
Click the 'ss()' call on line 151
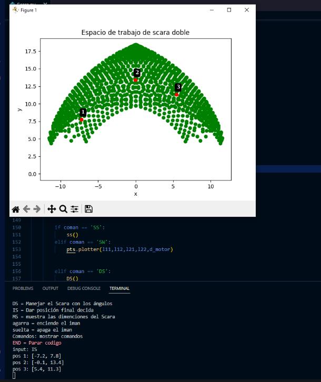73,235
